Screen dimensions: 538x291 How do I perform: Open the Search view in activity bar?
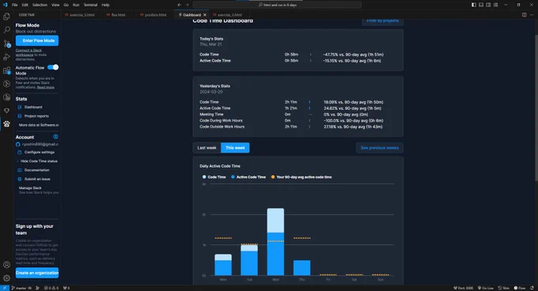click(x=6, y=30)
